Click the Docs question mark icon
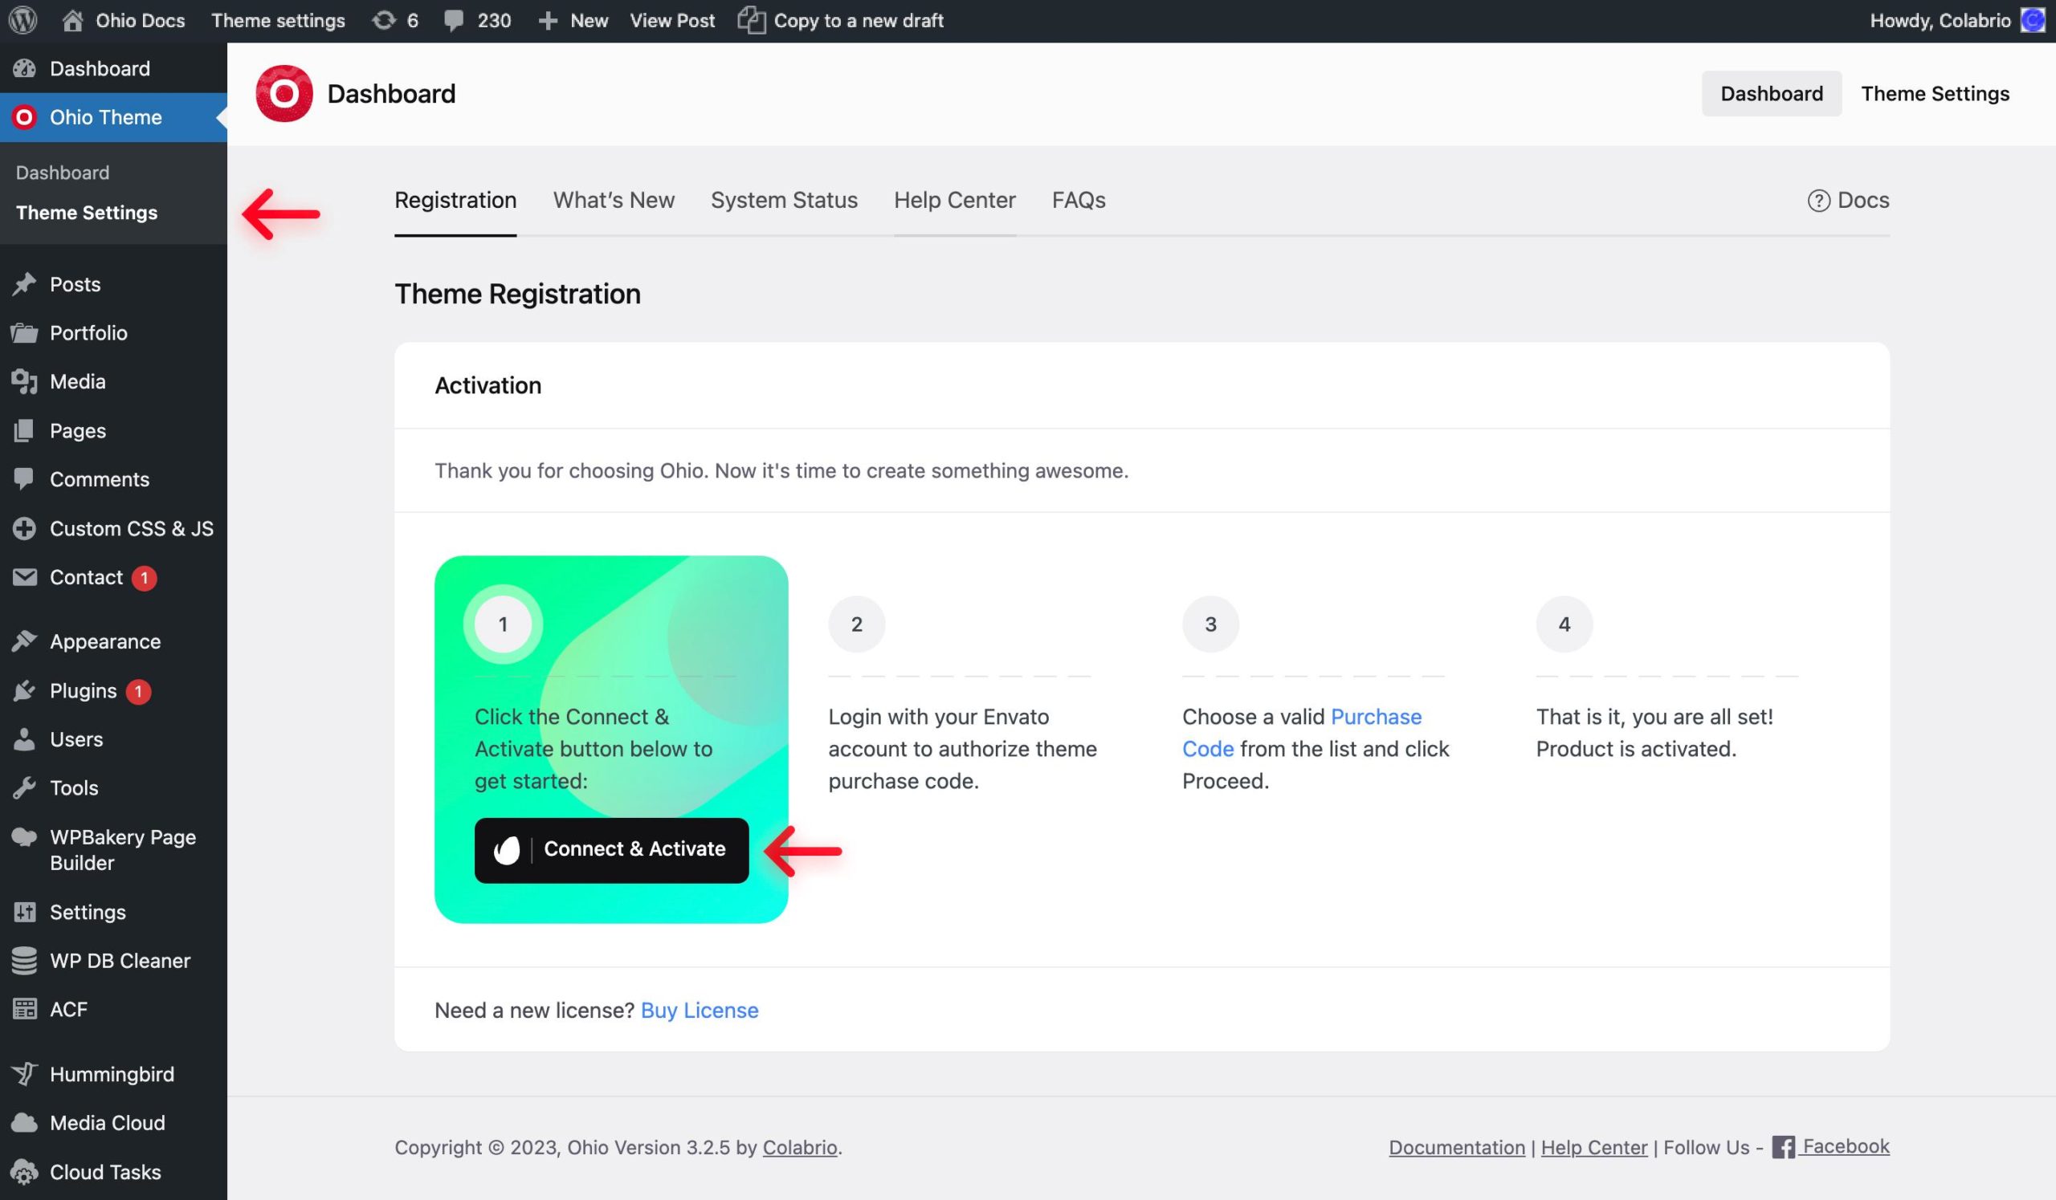This screenshot has height=1200, width=2056. coord(1817,201)
